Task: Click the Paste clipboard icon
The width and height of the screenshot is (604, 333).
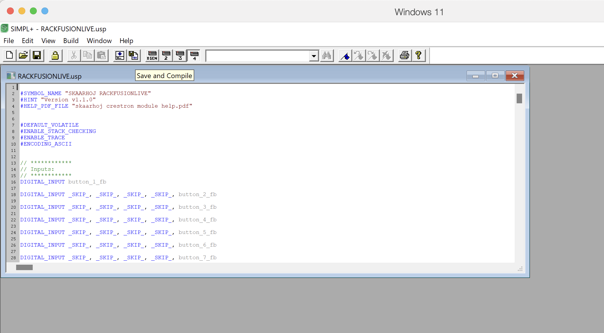Action: coord(101,55)
